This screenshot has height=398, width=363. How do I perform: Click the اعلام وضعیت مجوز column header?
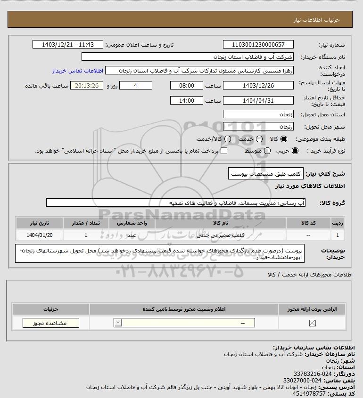click(184, 309)
